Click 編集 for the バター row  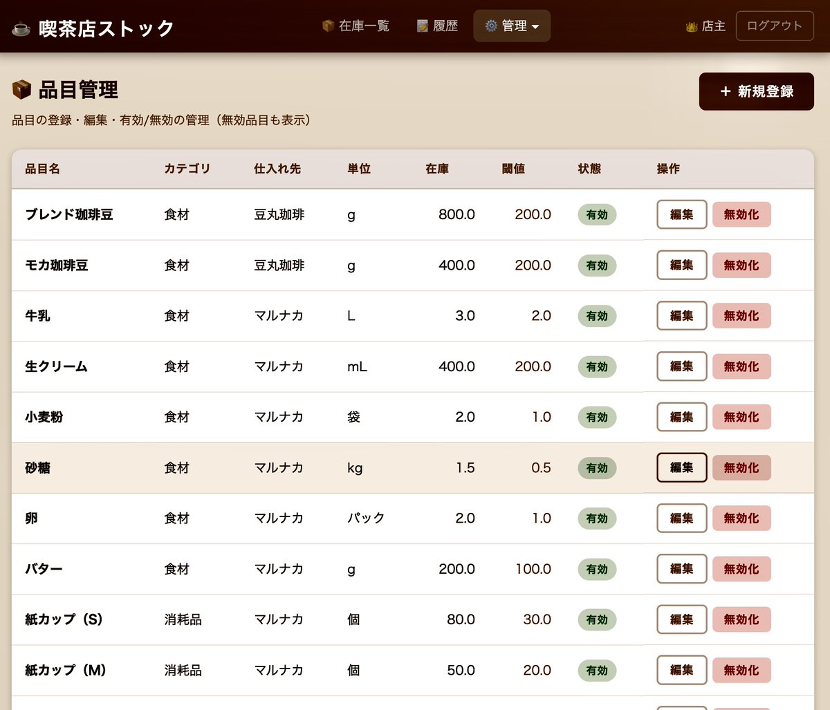[x=681, y=569]
